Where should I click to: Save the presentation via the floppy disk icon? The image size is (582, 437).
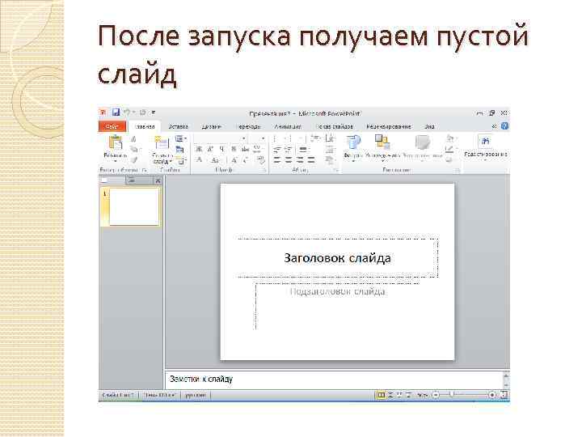[x=116, y=112]
